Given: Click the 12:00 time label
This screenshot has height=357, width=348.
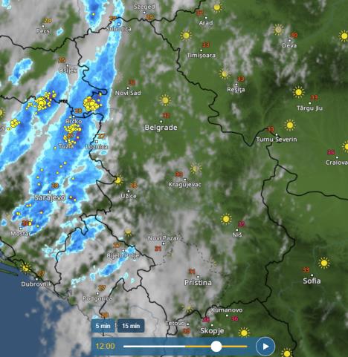Looking at the screenshot, I should (x=106, y=346).
